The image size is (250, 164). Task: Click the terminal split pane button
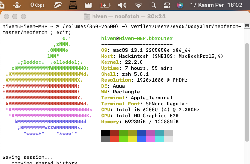pos(247,25)
